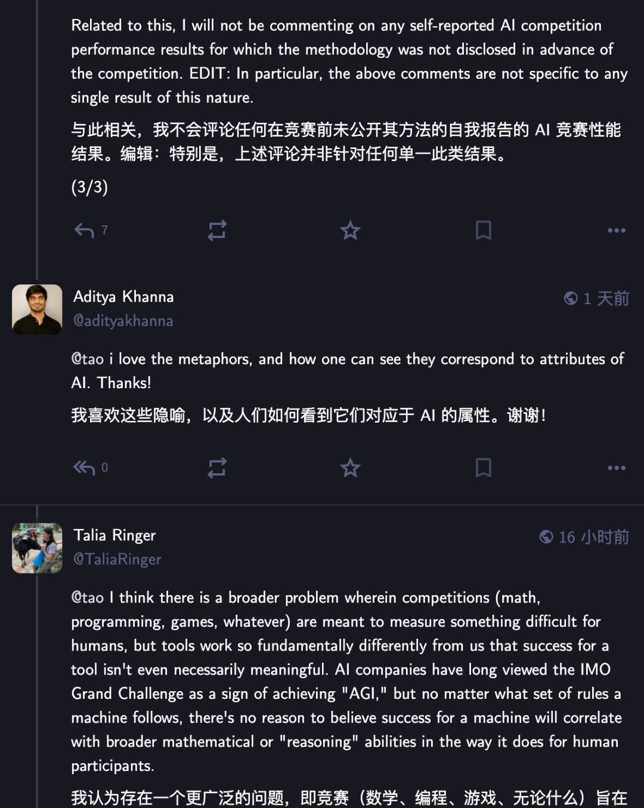
Task: Open the Aditya Khanna display name
Action: 123,296
